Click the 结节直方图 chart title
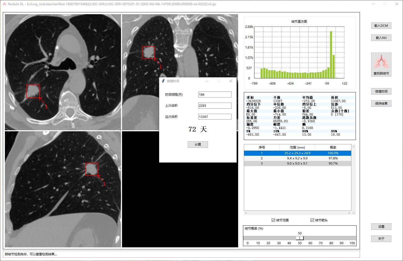The image size is (403, 261). 299,22
